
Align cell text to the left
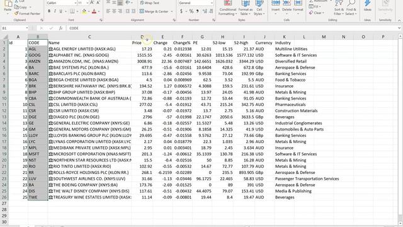click(108, 11)
